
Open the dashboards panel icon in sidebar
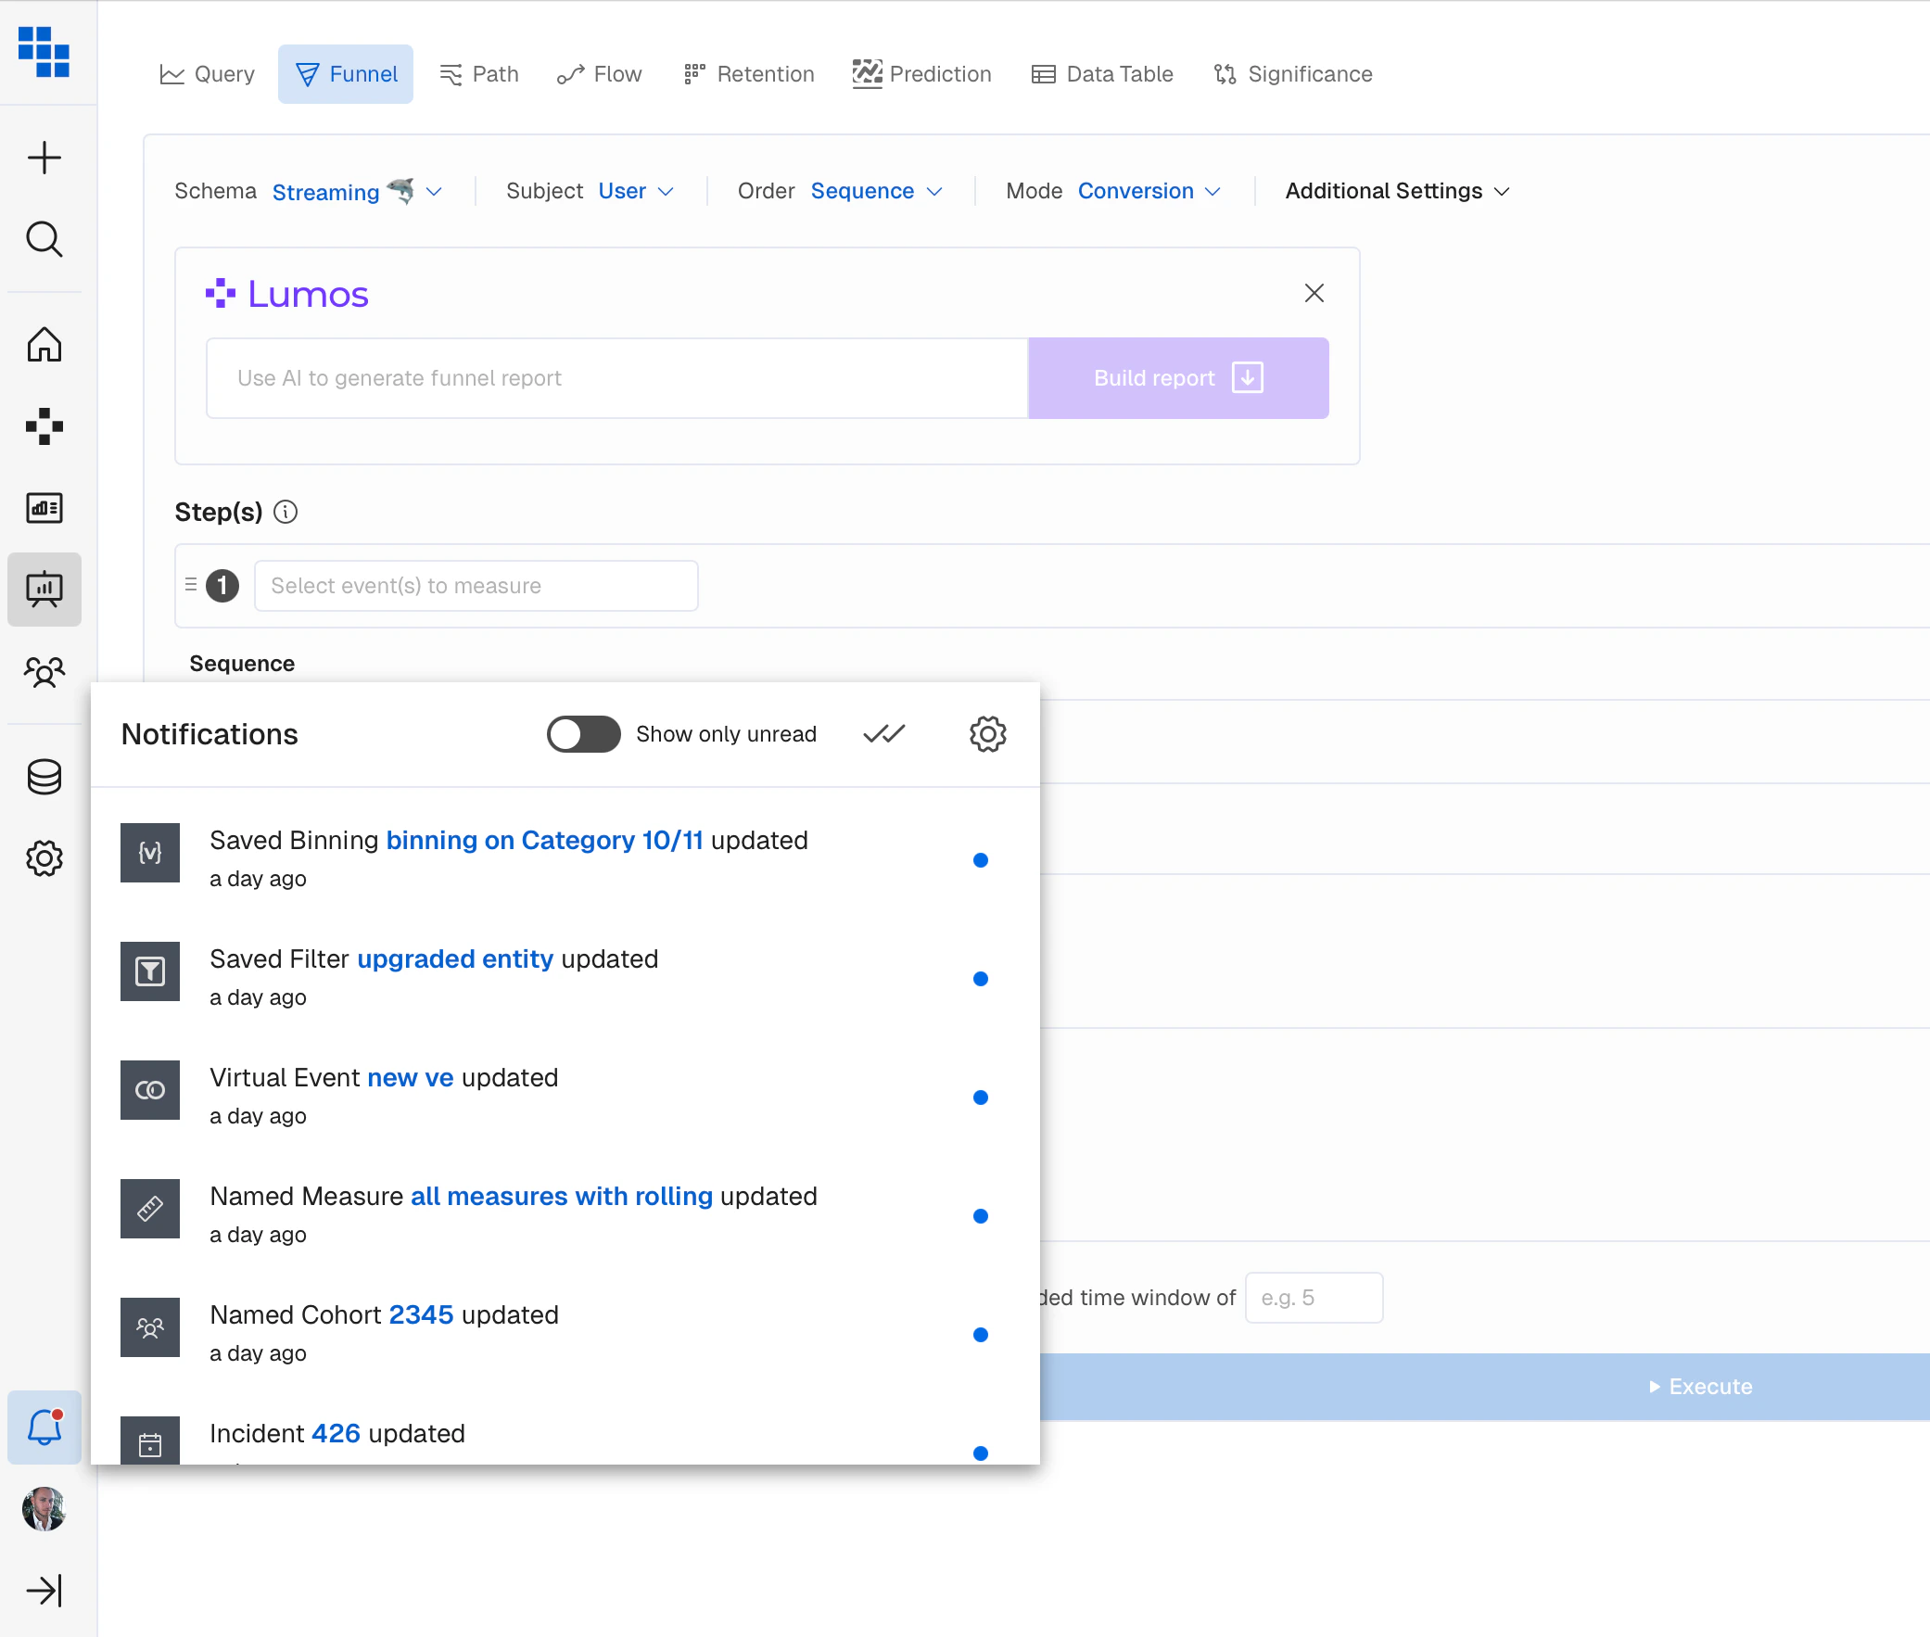click(44, 508)
